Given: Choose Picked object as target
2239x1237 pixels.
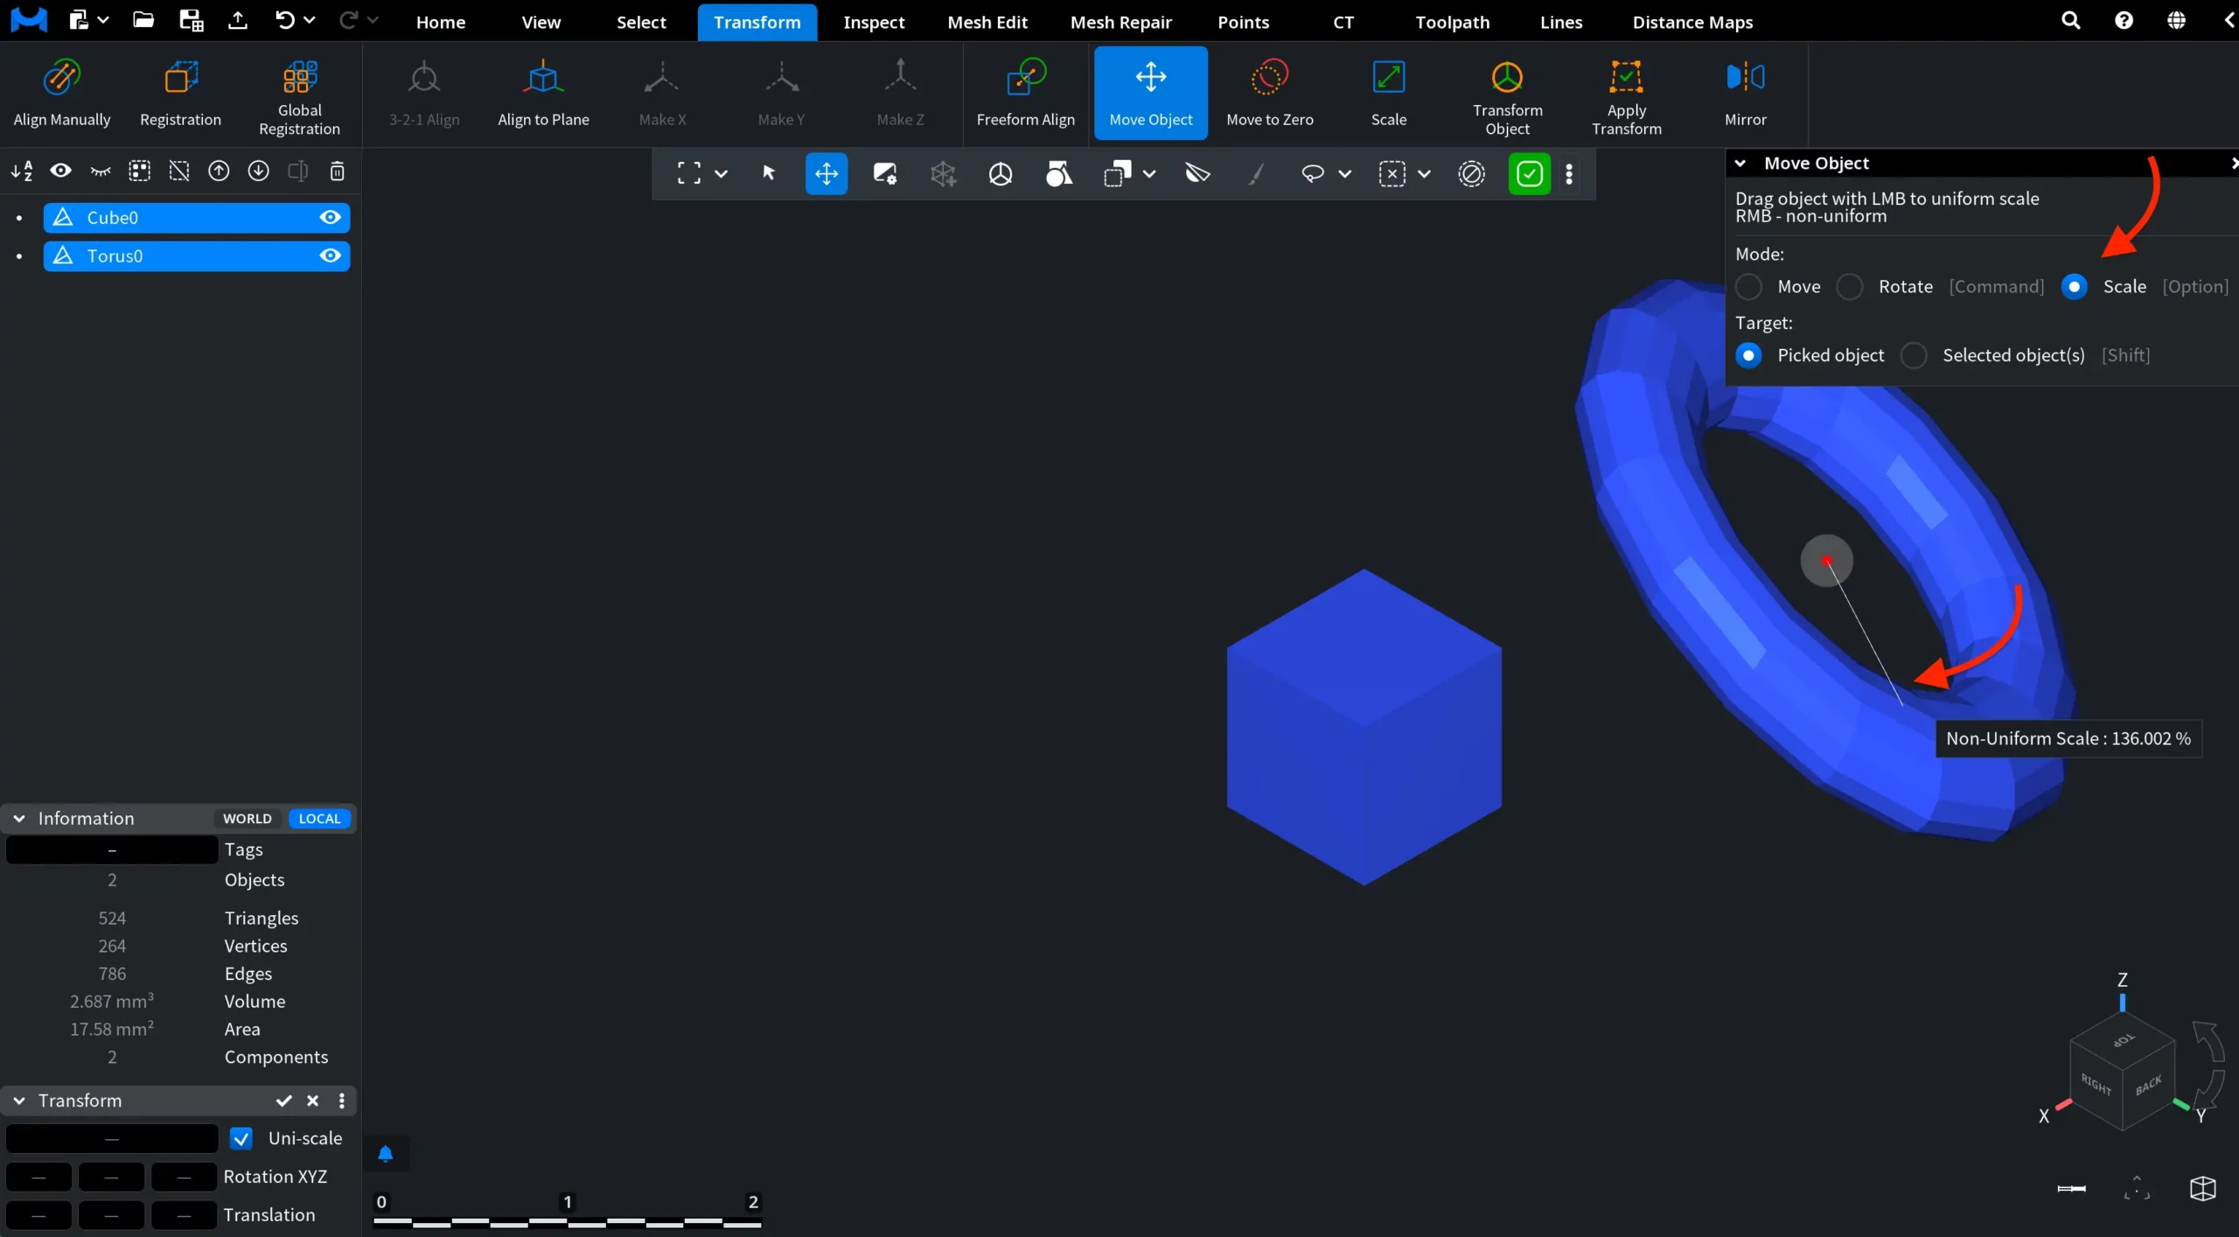Looking at the screenshot, I should coord(1747,355).
